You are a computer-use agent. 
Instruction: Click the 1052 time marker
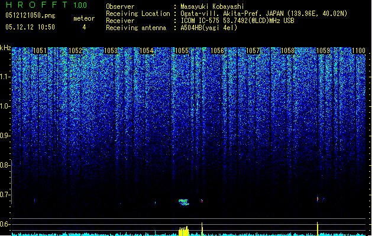(75, 51)
